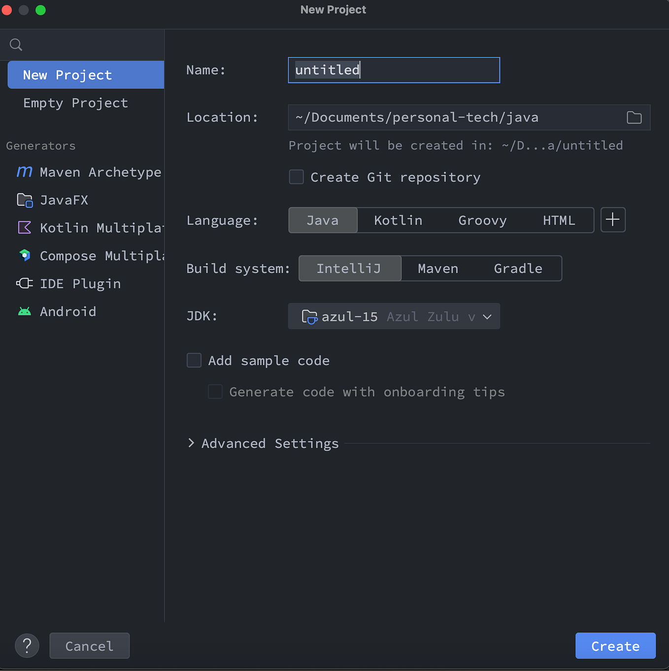Click the search magnifier icon in sidebar
The height and width of the screenshot is (671, 669).
point(16,45)
